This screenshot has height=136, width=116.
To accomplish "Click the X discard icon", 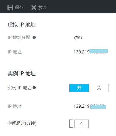I will point(34,8).
